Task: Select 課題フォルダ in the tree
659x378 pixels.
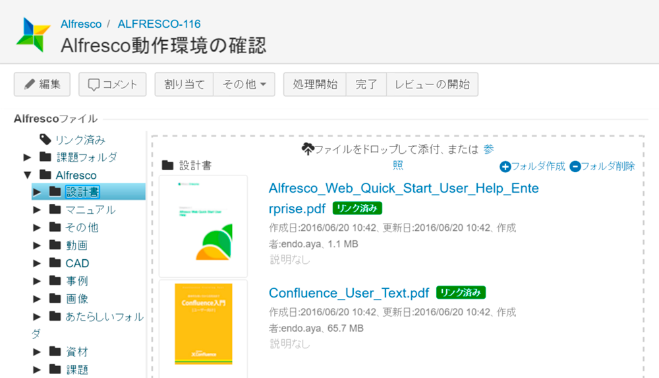Action: click(x=87, y=157)
